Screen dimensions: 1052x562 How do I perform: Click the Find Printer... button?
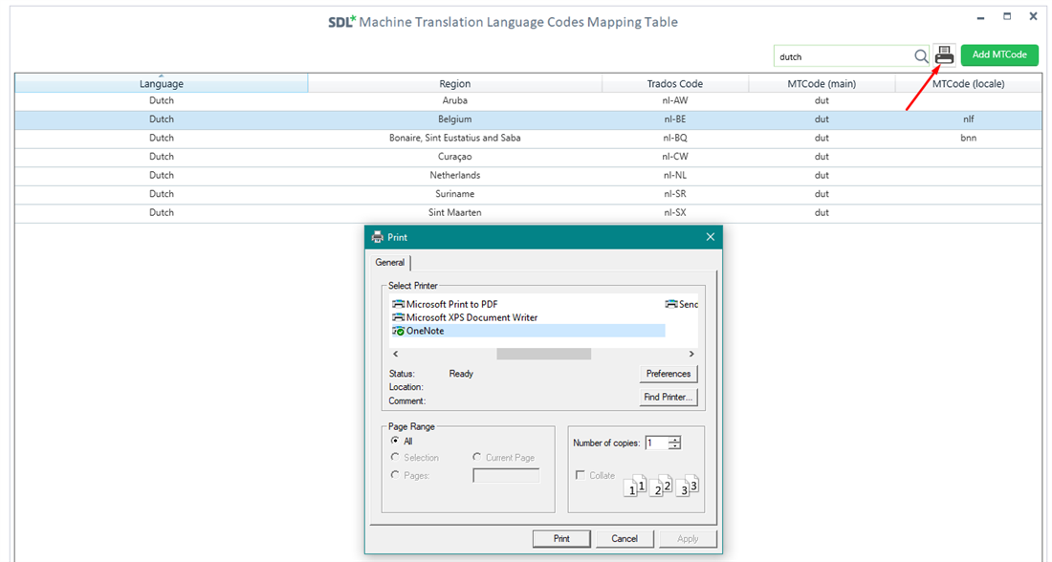pyautogui.click(x=668, y=397)
